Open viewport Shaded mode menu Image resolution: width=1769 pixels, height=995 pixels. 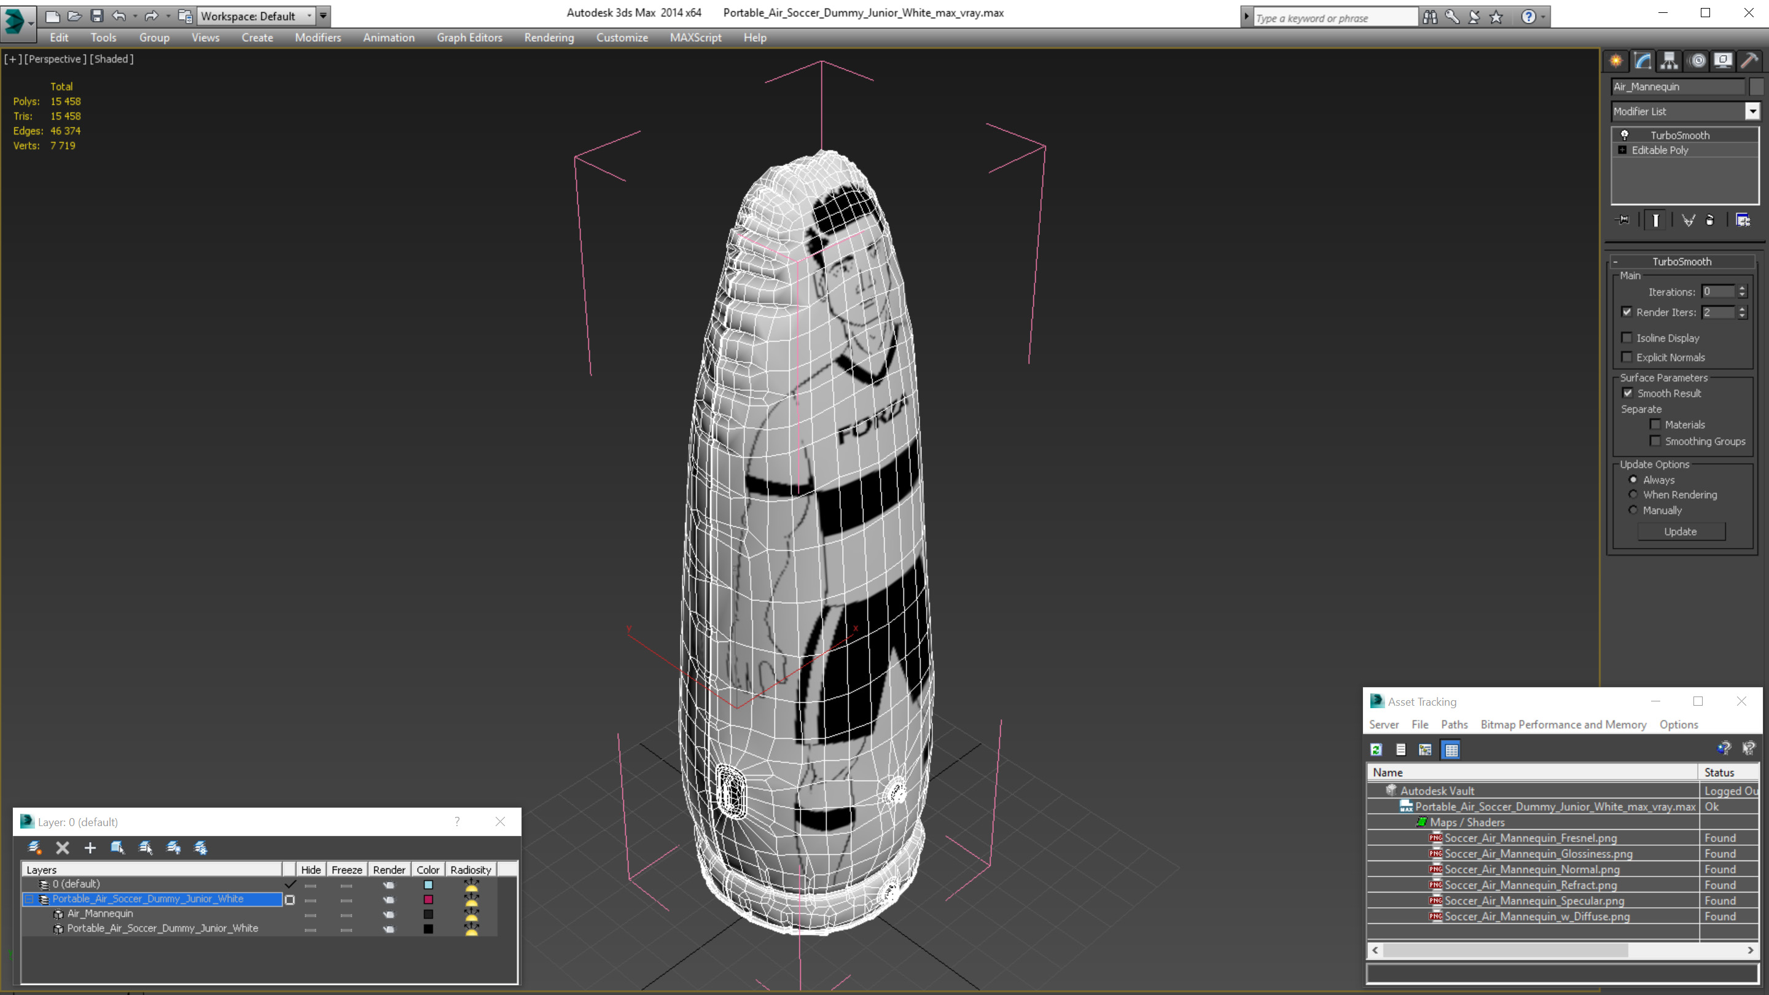pyautogui.click(x=112, y=59)
